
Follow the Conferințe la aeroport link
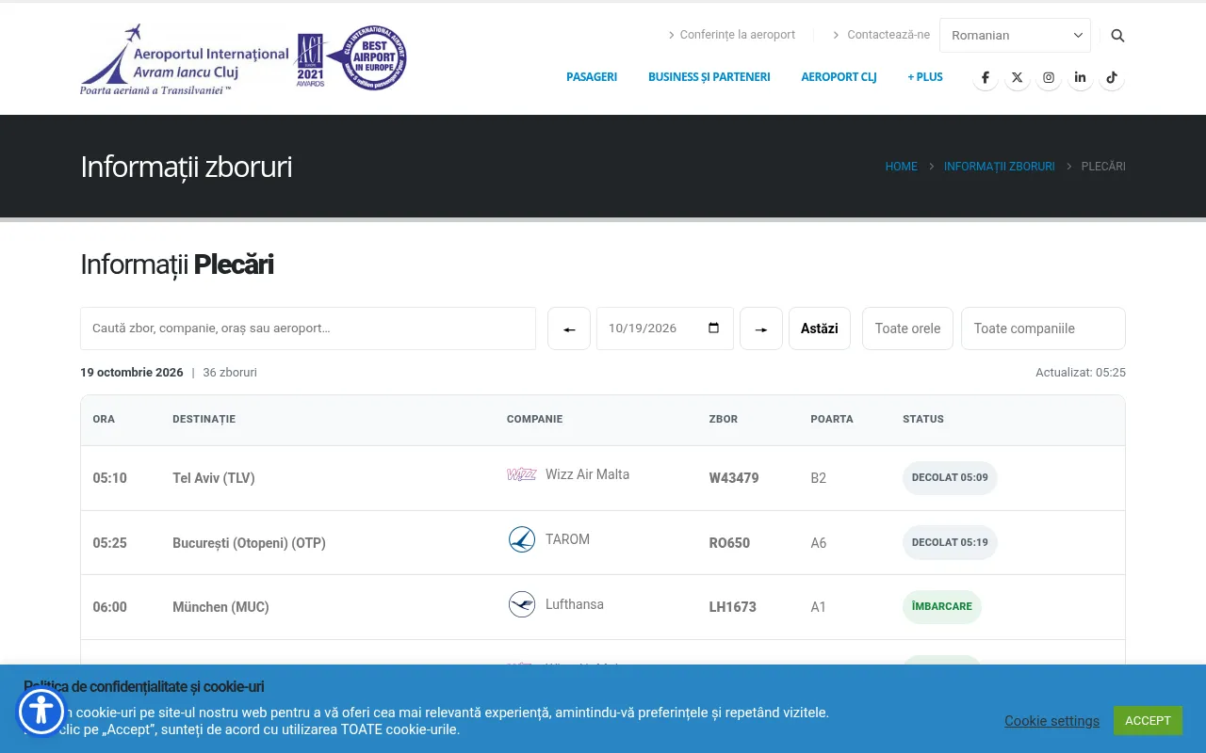point(738,35)
